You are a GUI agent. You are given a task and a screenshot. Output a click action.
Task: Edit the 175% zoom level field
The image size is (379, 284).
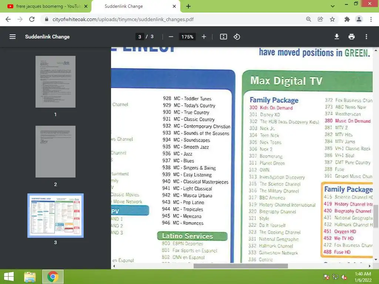187,37
